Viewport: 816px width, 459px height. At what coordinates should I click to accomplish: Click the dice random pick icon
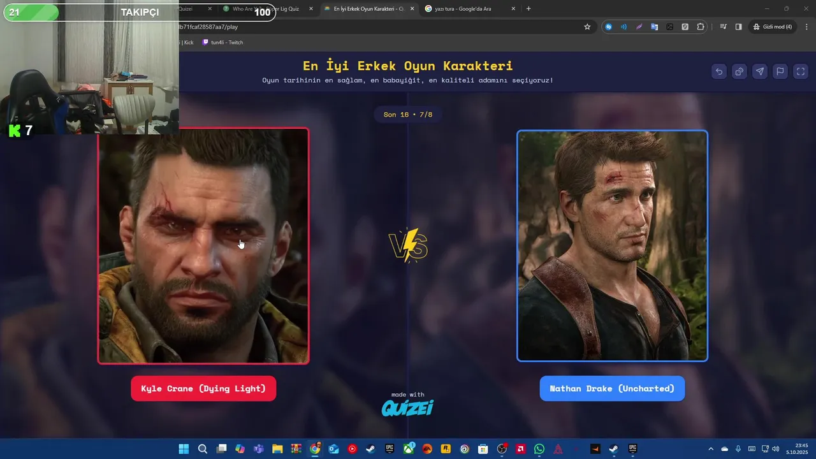tap(739, 71)
